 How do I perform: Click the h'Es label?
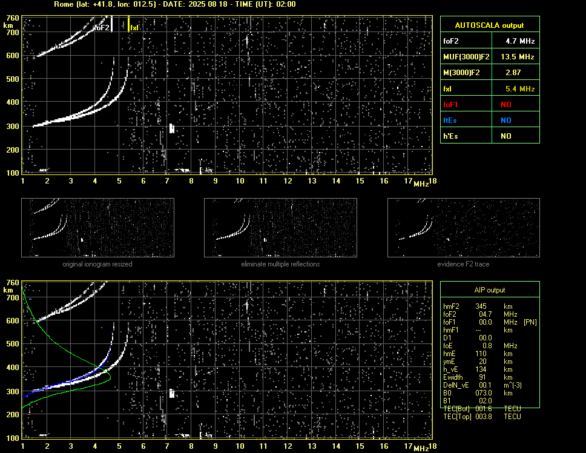(x=450, y=136)
